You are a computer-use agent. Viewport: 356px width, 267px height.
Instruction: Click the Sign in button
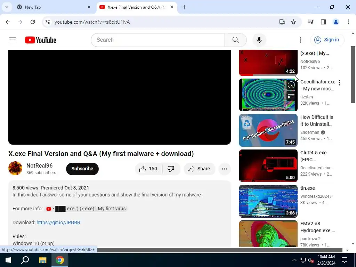pyautogui.click(x=327, y=40)
